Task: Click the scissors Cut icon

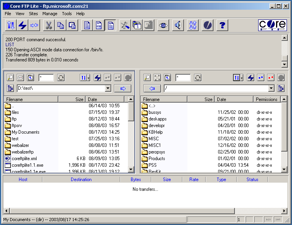Action: 49,26
